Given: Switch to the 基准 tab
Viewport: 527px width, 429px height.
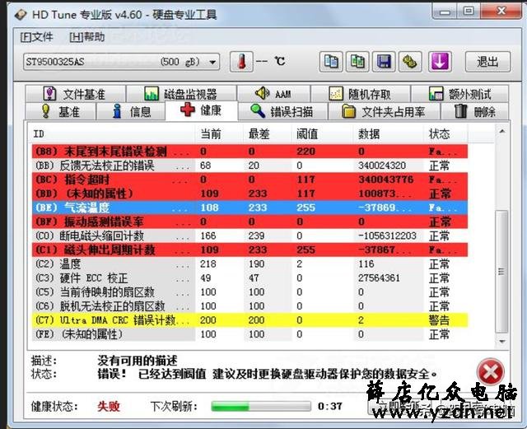Looking at the screenshot, I should click(x=61, y=111).
